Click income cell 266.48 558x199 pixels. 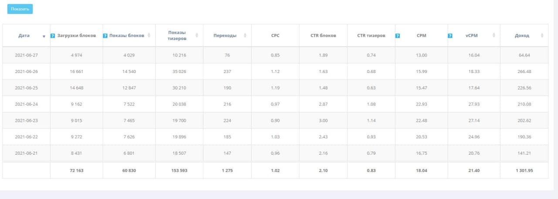click(x=524, y=72)
